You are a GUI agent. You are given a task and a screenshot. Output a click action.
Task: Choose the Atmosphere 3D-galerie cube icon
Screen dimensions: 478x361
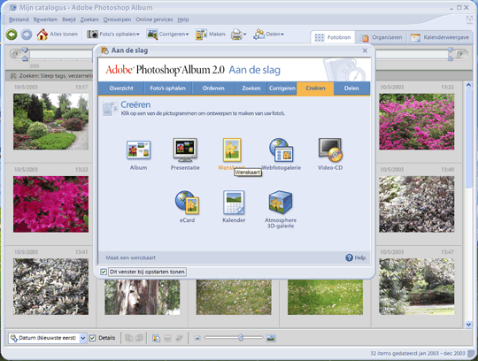(281, 202)
